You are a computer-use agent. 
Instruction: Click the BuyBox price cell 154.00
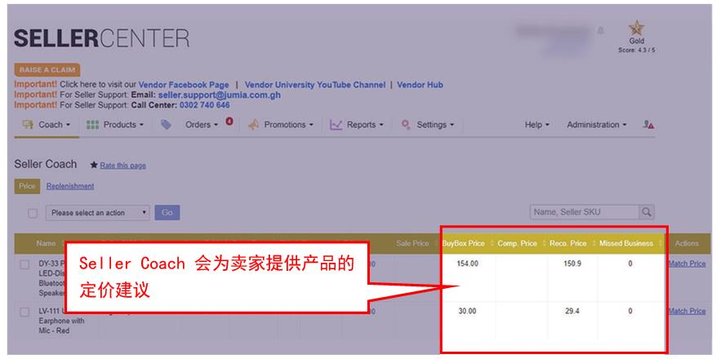point(467,264)
